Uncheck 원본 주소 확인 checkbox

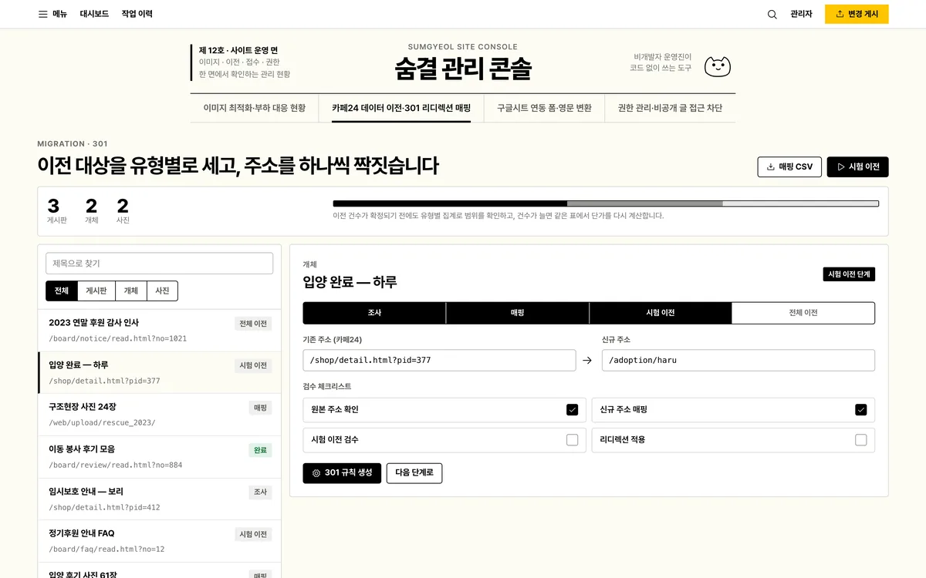tap(572, 410)
